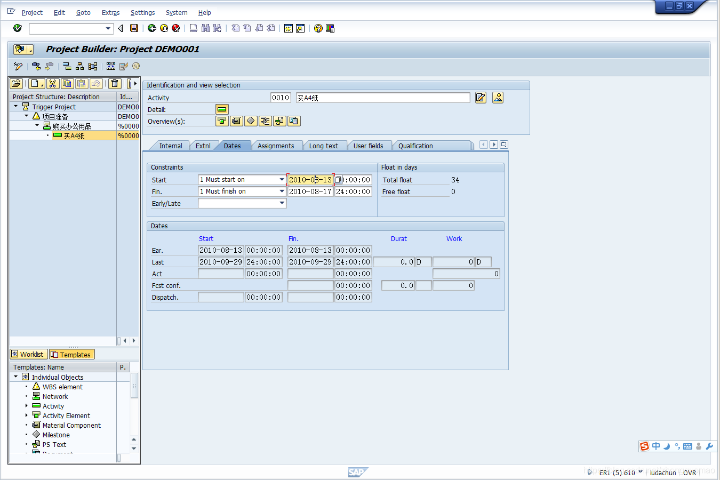The image size is (720, 480).
Task: Switch to the Assignments tab
Action: pos(276,146)
